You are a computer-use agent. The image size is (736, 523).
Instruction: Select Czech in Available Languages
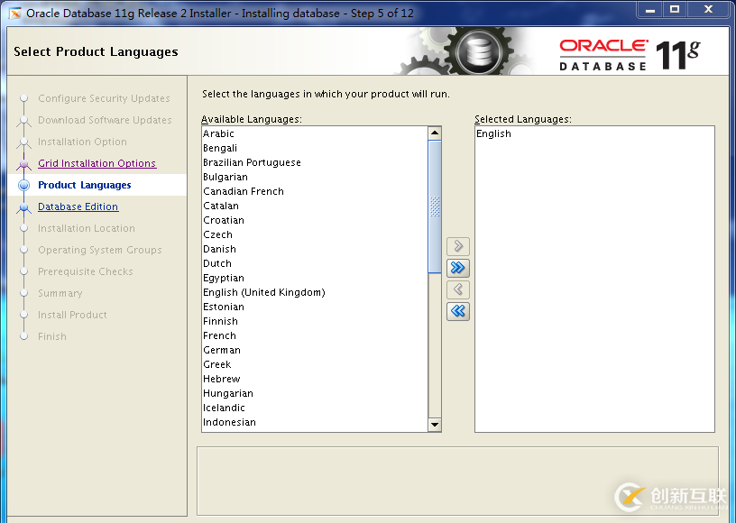pos(315,234)
